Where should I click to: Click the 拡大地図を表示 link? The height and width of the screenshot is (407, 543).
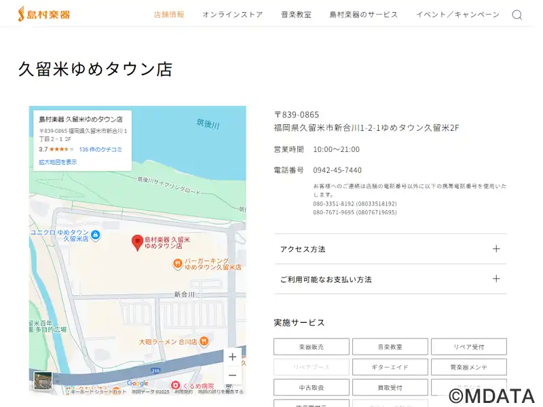pos(58,162)
